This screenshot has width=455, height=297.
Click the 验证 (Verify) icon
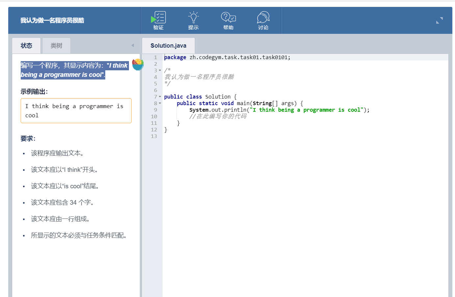[158, 20]
